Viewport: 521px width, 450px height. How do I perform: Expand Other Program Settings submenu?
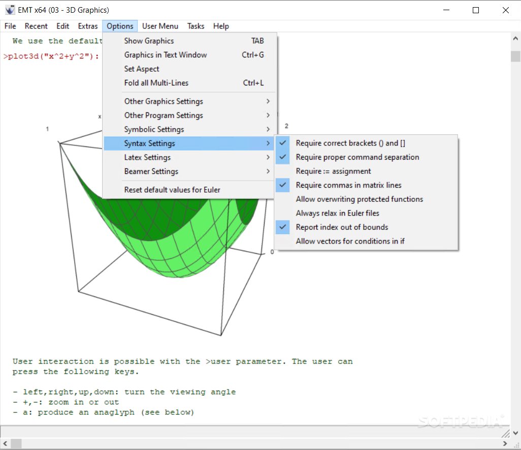point(190,115)
